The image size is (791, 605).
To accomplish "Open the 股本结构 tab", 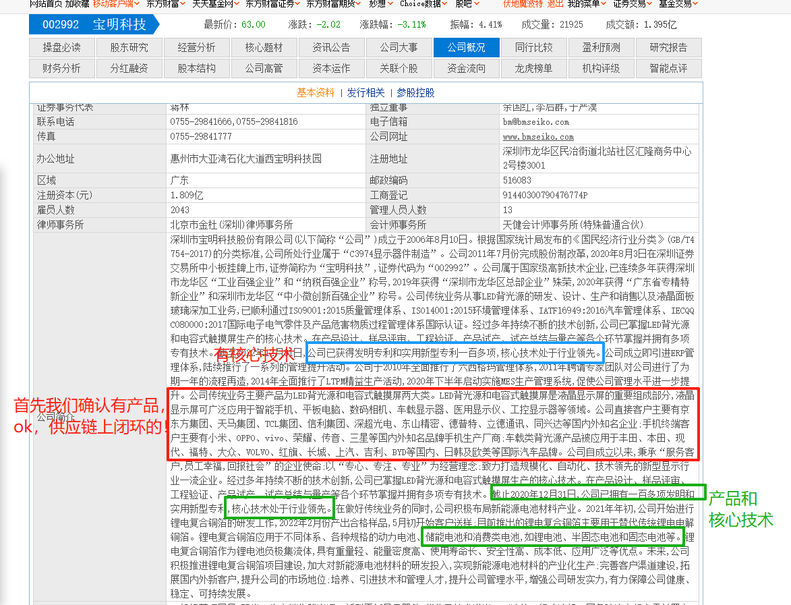I will coord(197,68).
